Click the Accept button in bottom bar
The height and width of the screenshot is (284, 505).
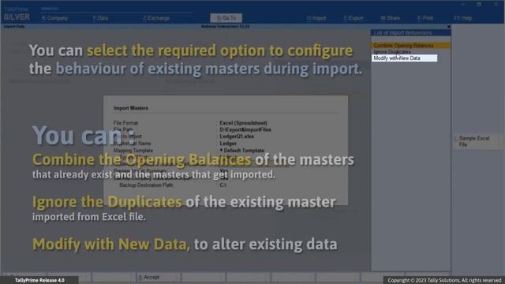[158, 277]
